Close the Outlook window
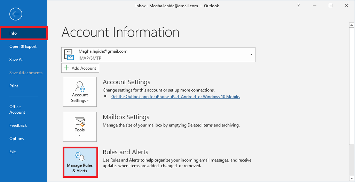This screenshot has height=182, width=355. (347, 6)
